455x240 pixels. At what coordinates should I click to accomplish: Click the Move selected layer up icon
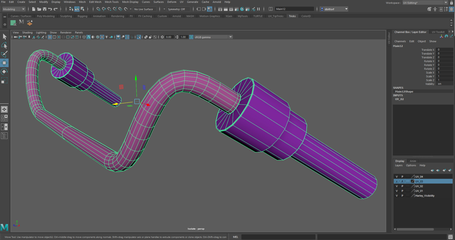pyautogui.click(x=432, y=170)
